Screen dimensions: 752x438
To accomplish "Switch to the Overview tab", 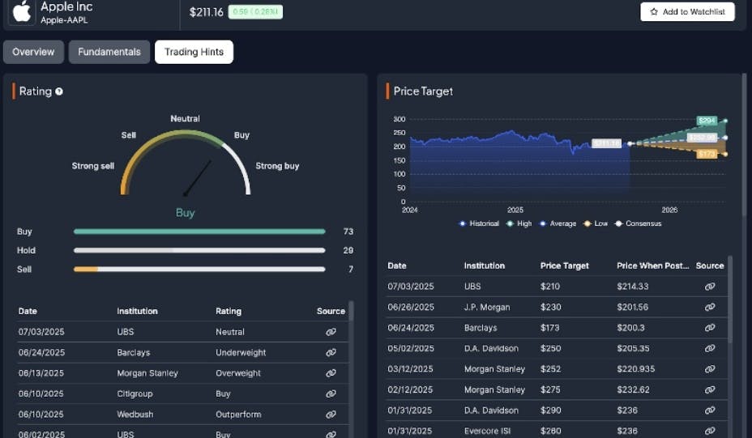I will pos(33,52).
